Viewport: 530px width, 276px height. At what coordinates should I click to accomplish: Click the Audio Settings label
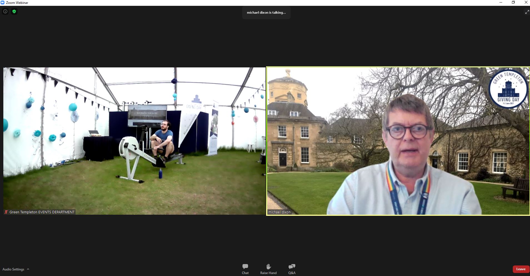coord(13,269)
